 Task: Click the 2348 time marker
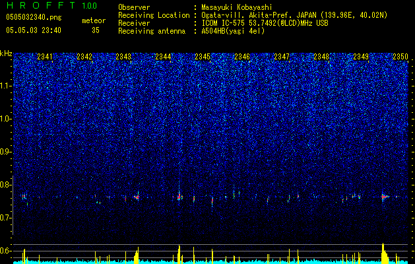[x=321, y=57]
